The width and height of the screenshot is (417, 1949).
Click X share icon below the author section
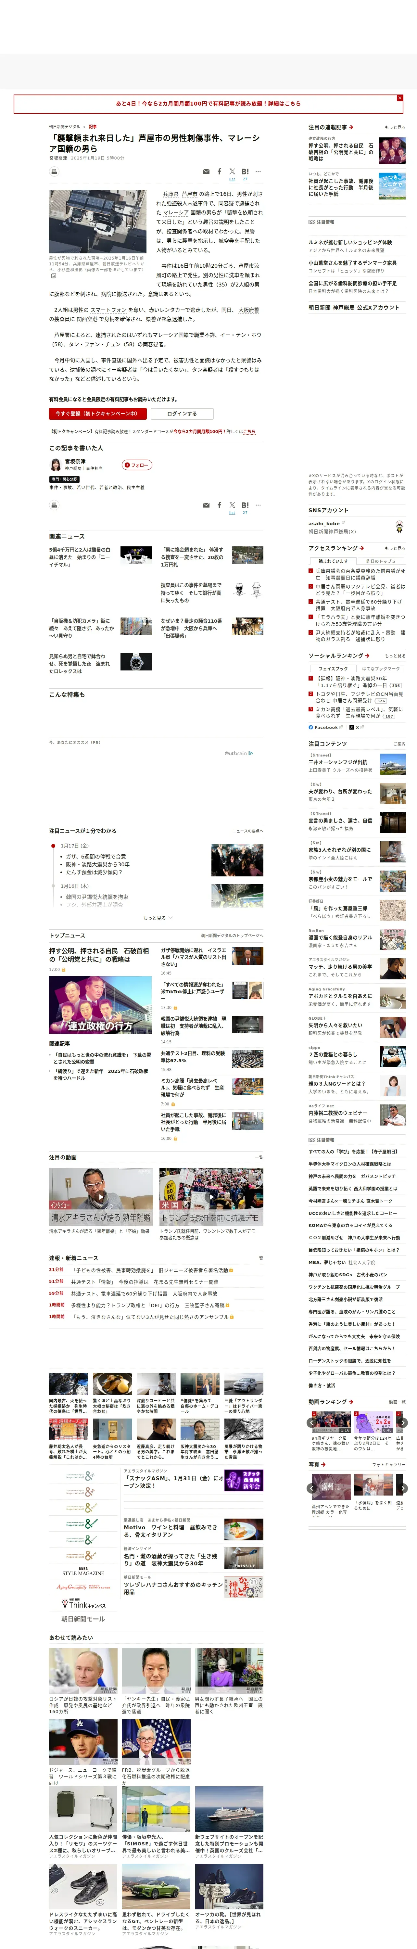coord(232,505)
